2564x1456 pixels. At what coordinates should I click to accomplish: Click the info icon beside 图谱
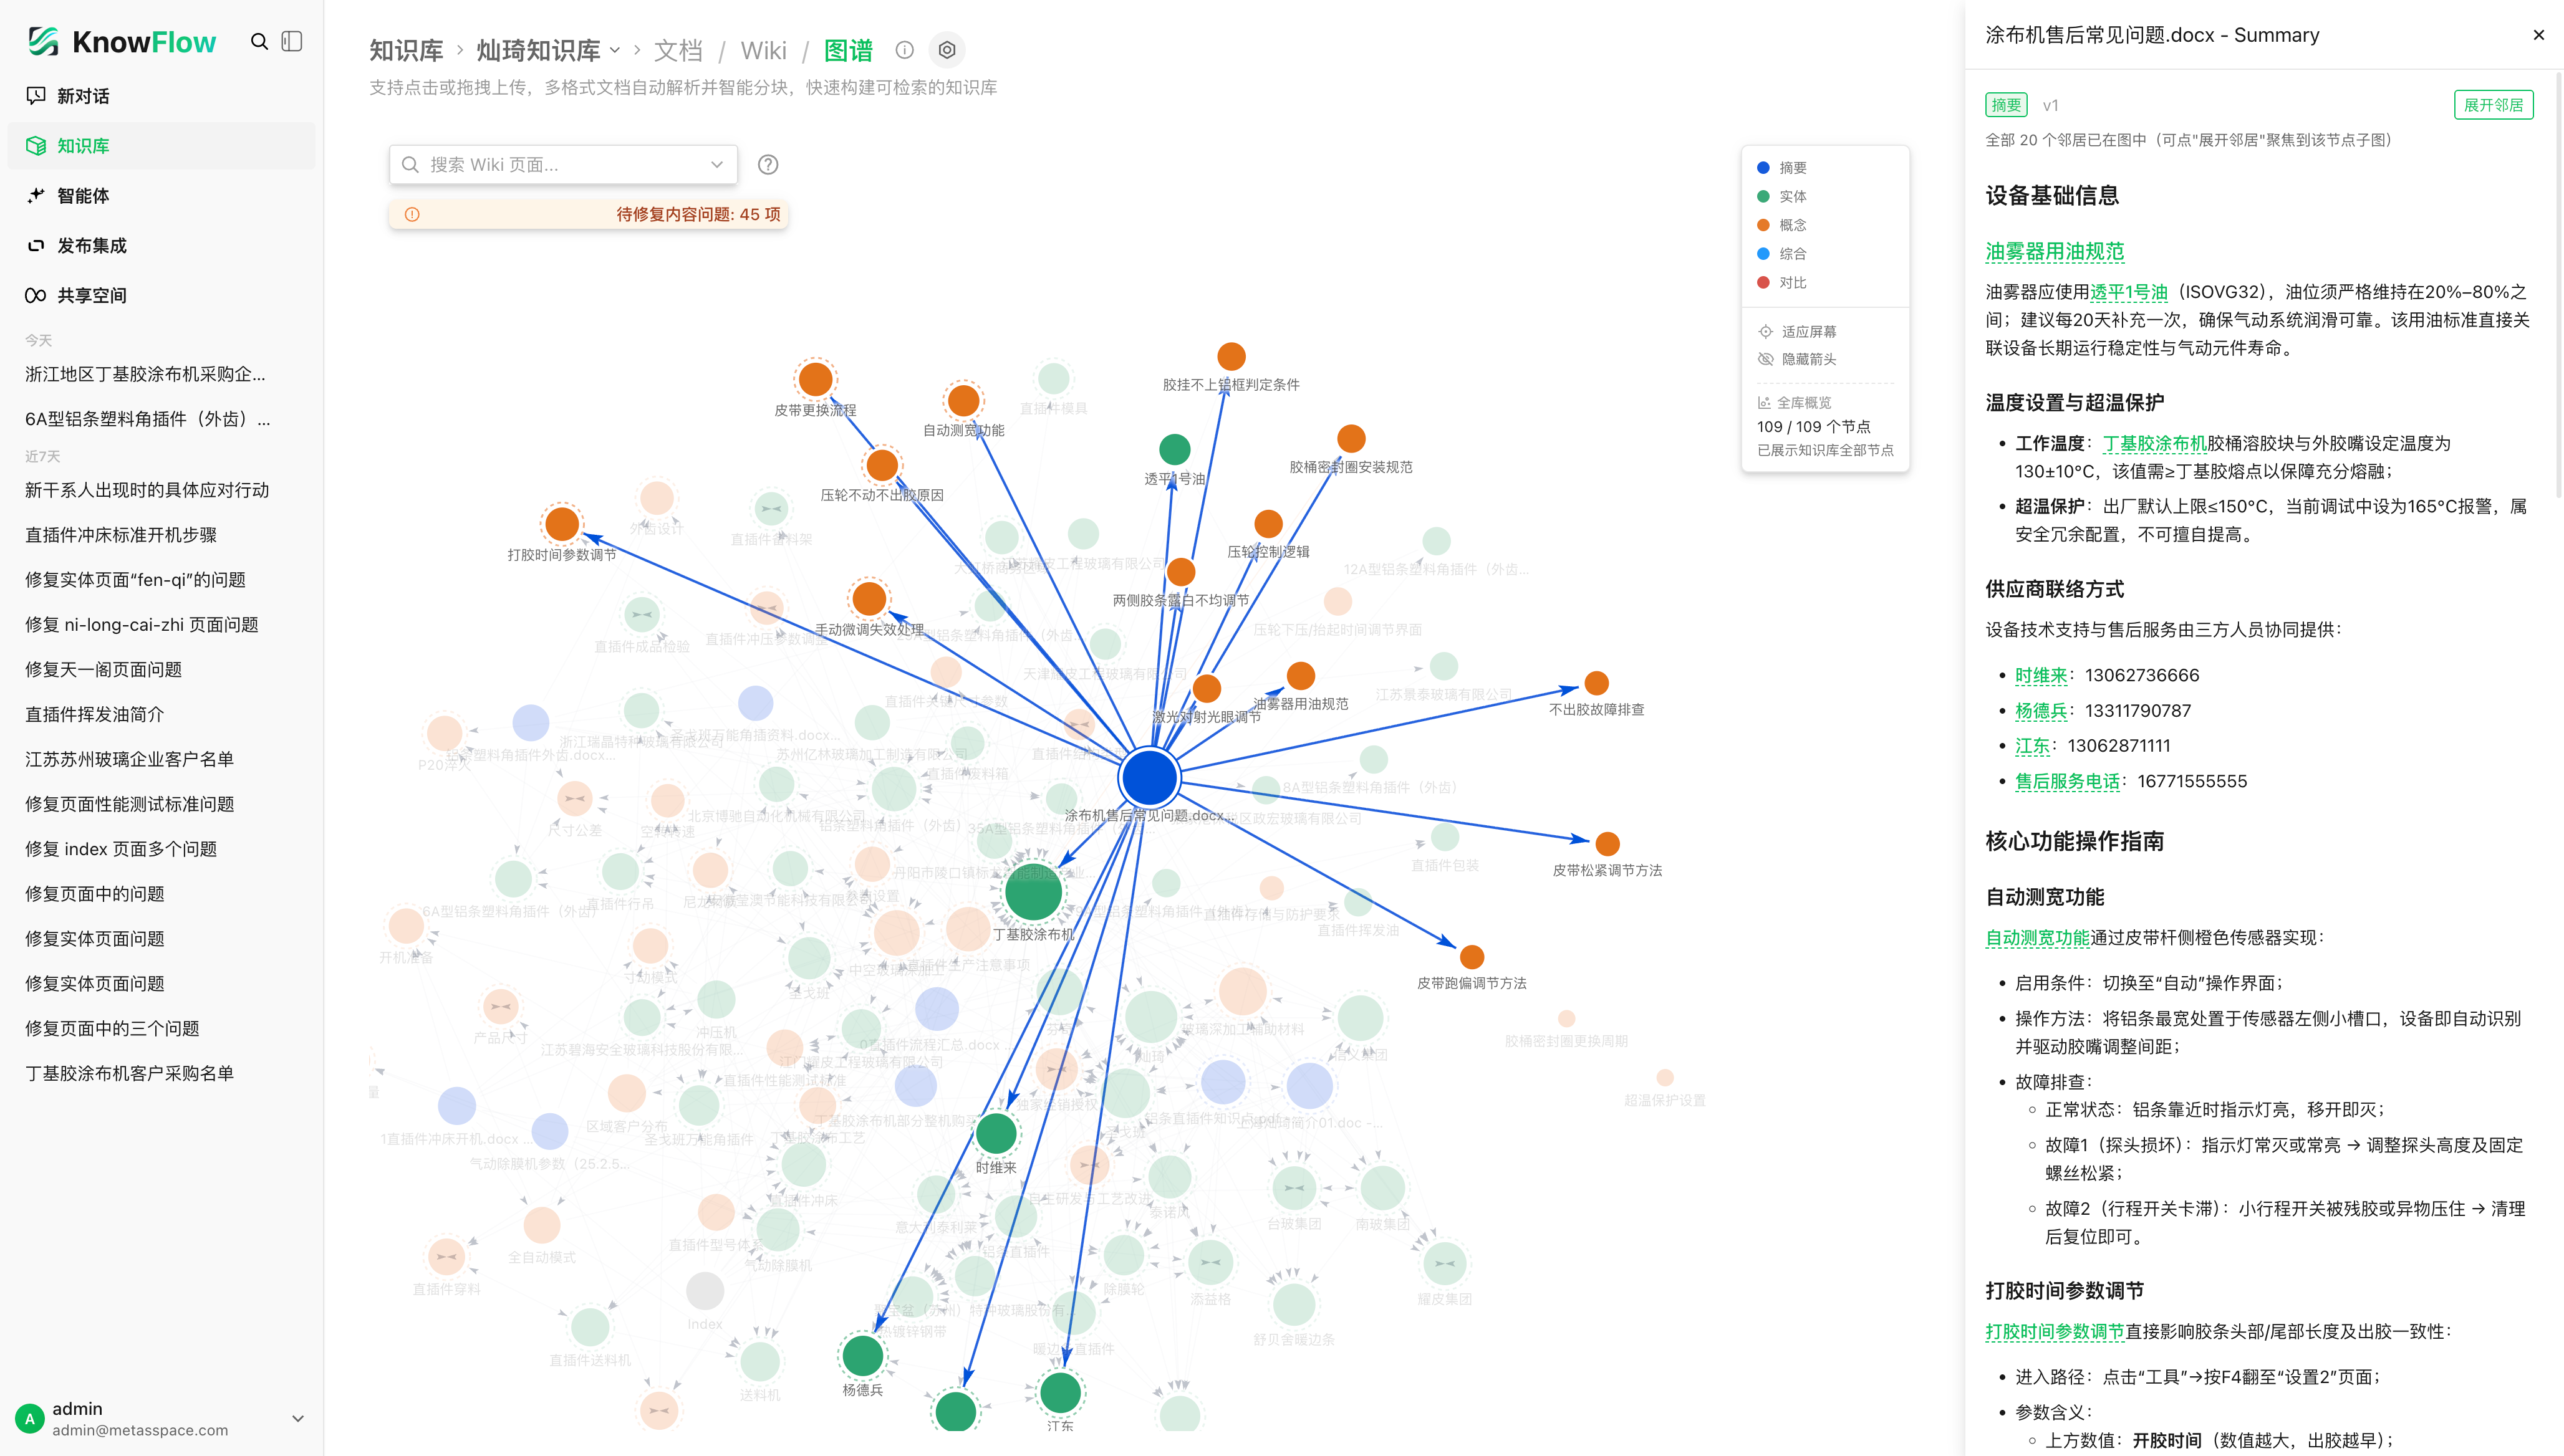click(904, 50)
